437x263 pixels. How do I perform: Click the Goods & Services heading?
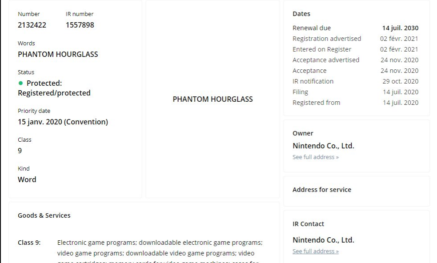point(44,215)
